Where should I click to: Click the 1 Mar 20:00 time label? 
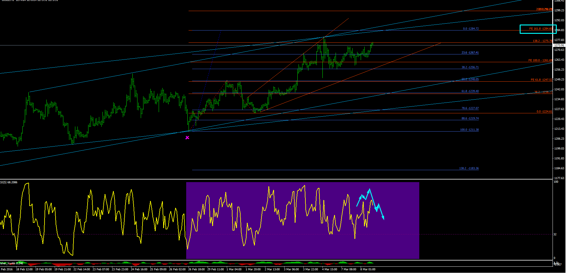(x=253, y=269)
